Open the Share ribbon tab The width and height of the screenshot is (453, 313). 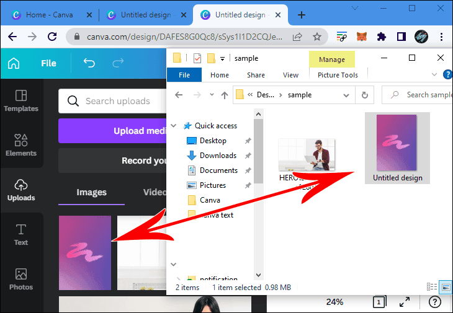point(256,75)
